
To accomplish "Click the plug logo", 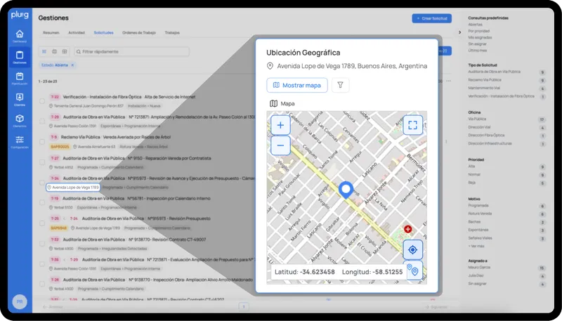I will [x=20, y=15].
